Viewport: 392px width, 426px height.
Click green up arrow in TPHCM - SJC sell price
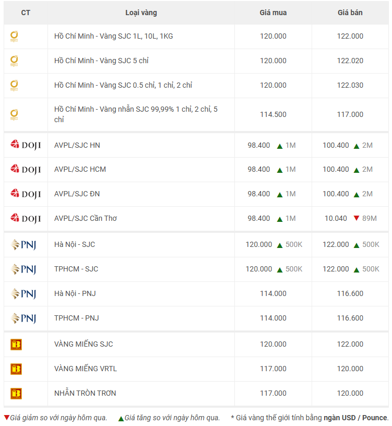(357, 270)
